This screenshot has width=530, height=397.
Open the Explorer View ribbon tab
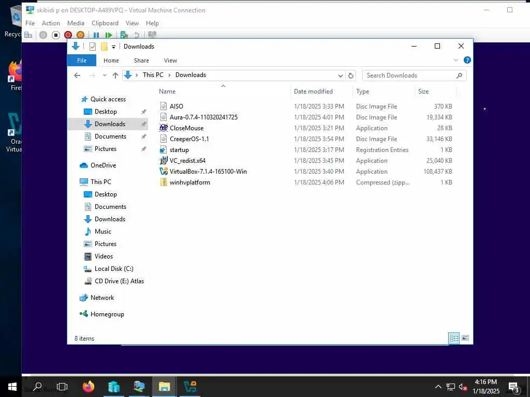[170, 60]
